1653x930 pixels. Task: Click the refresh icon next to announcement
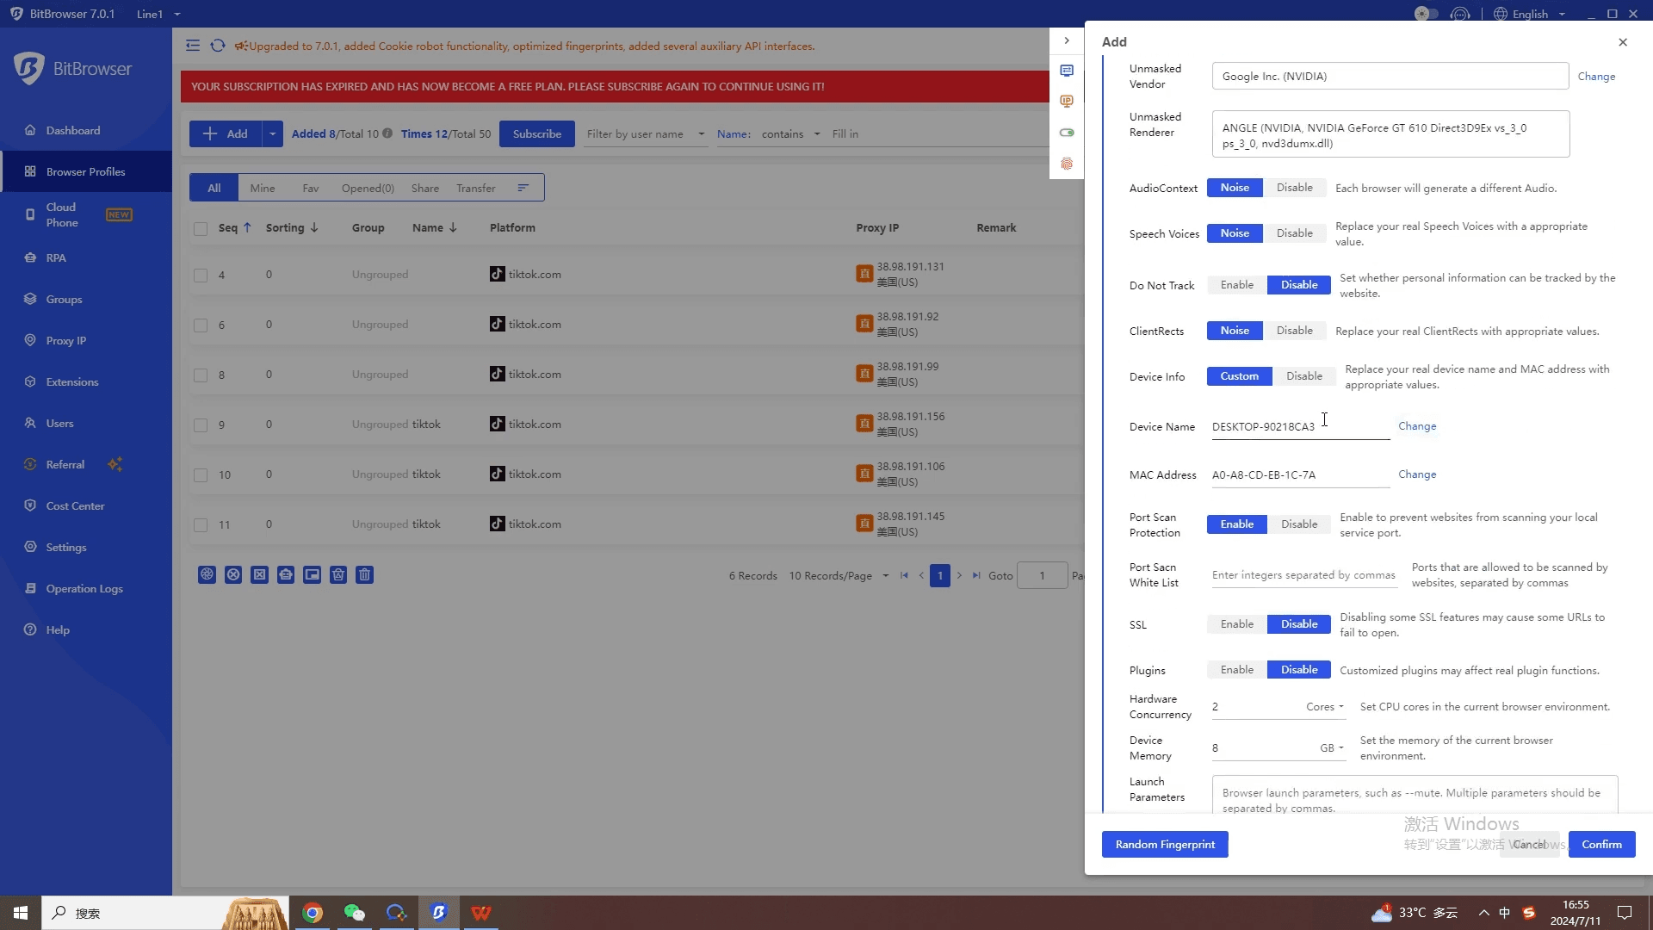pyautogui.click(x=218, y=46)
